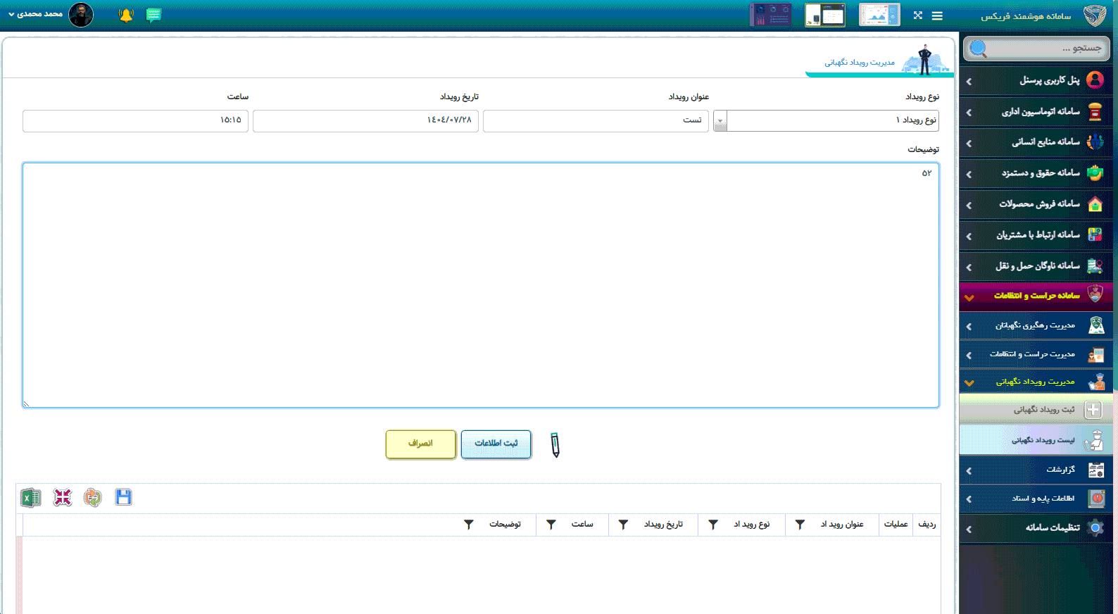Image resolution: width=1118 pixels, height=614 pixels.
Task: Click the magenta collapse arrows icon
Action: (62, 498)
